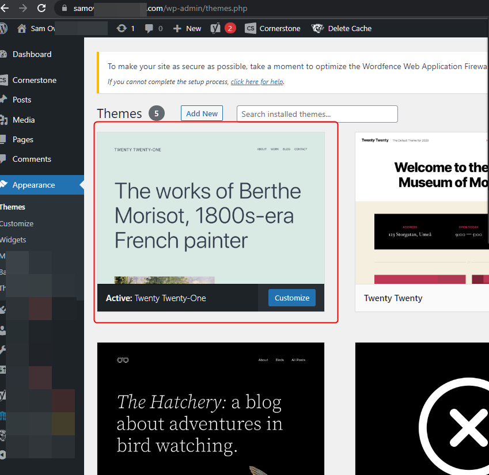This screenshot has width=489, height=475.
Task: Open the updates icon in admin bar
Action: pyautogui.click(x=125, y=28)
